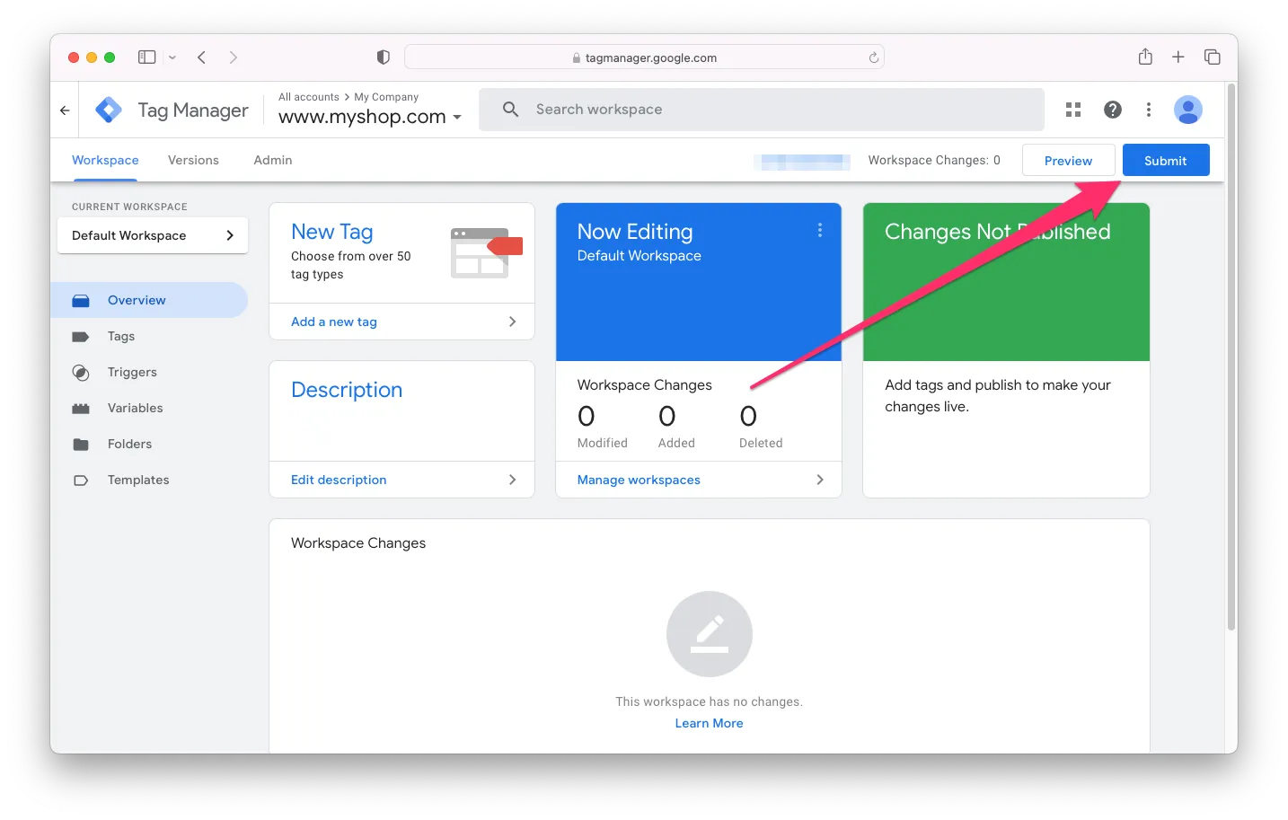Image resolution: width=1288 pixels, height=820 pixels.
Task: Click the browser privacy shield icon
Action: [x=384, y=57]
